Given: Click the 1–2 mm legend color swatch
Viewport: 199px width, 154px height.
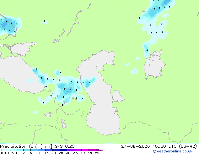Looking at the screenshot, I should pyautogui.click(x=20, y=150).
